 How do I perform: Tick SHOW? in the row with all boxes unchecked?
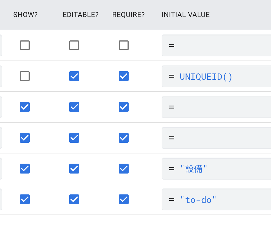tap(25, 45)
